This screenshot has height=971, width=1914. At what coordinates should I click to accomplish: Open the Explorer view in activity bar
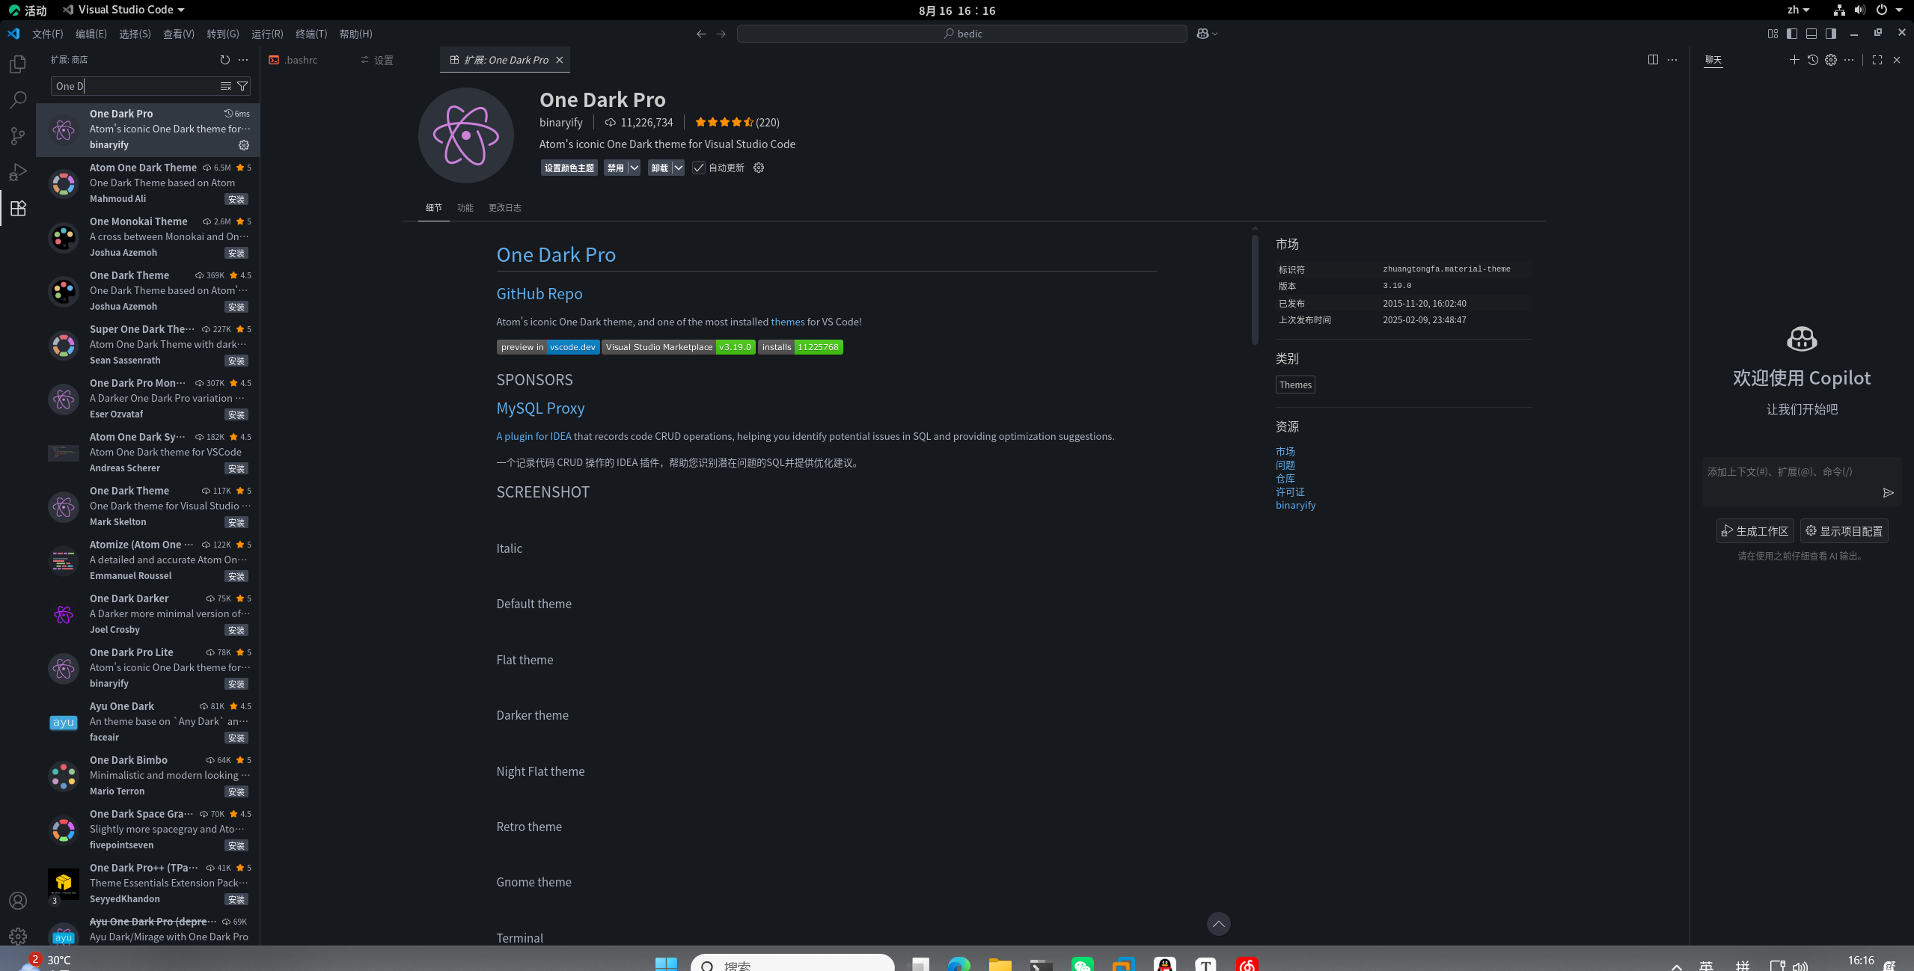(x=18, y=64)
